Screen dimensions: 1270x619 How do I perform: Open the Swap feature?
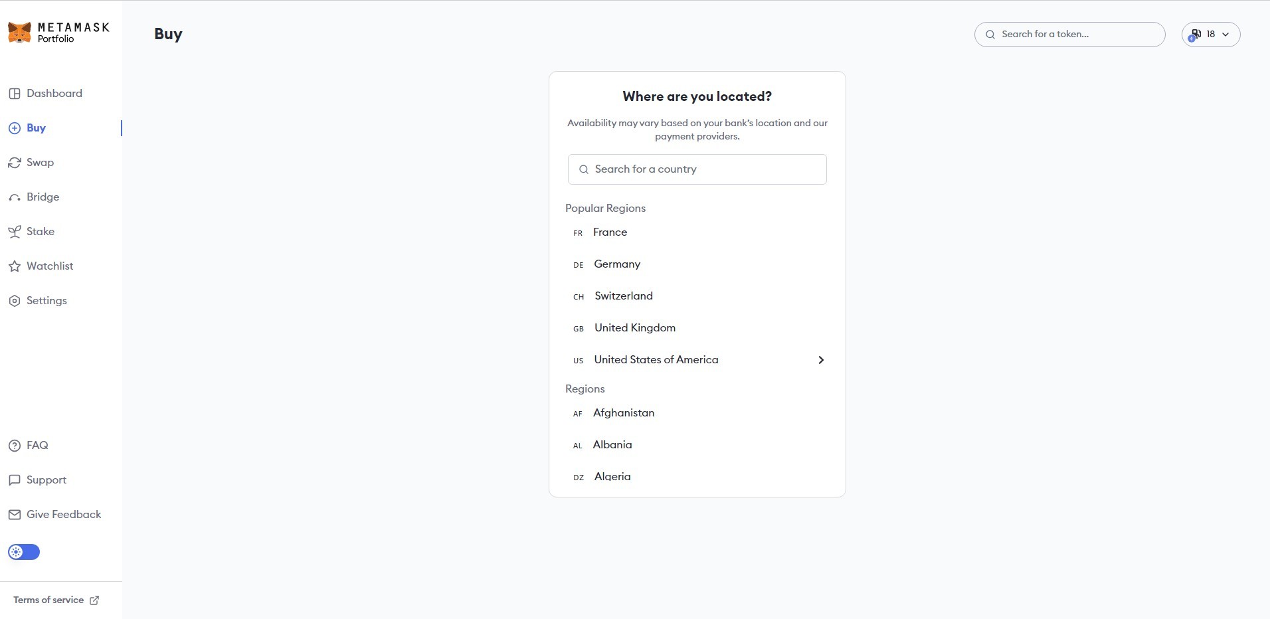tap(41, 163)
